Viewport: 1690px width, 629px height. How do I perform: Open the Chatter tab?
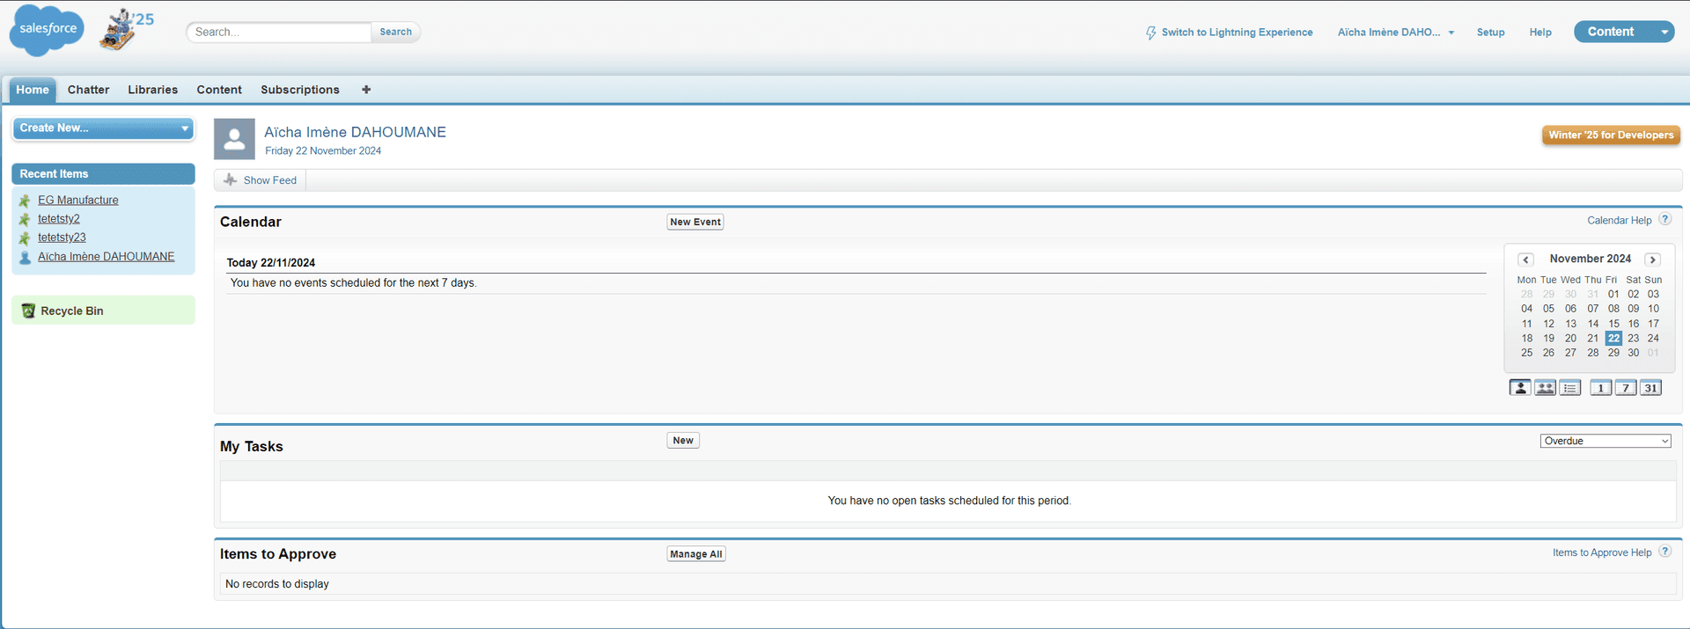point(88,90)
